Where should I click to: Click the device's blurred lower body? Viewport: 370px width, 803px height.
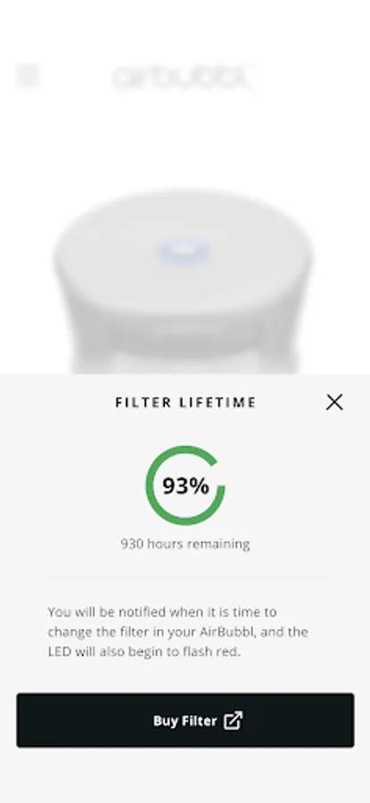pos(185,344)
